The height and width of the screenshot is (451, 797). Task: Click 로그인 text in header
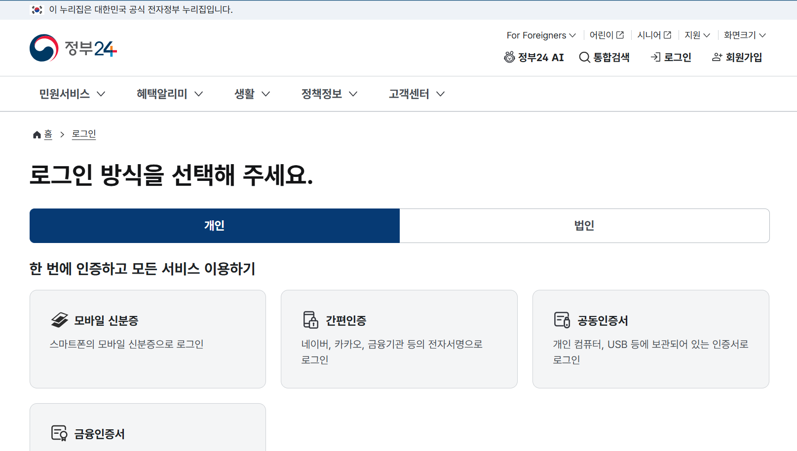pos(678,57)
